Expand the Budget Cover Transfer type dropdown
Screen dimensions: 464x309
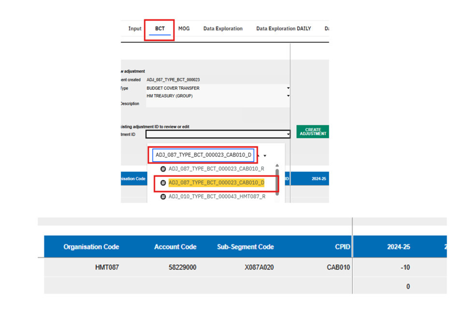coord(288,88)
